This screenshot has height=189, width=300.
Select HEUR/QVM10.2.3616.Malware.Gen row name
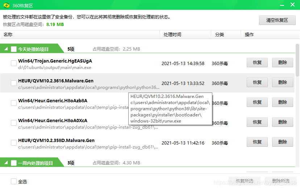click(56, 81)
